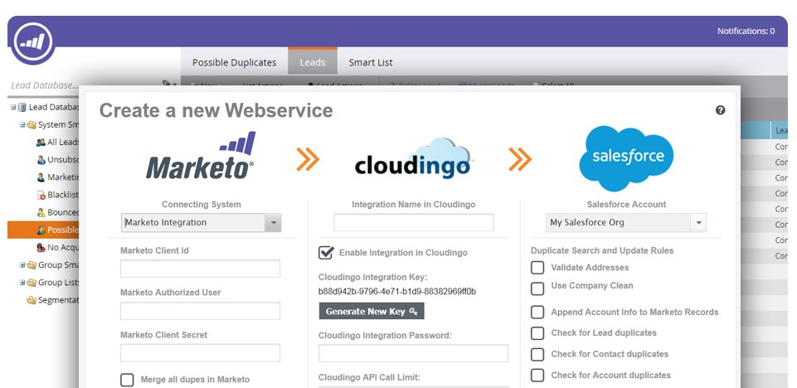Check Append Account Info to Marketo Records
This screenshot has width=797, height=388.
537,312
